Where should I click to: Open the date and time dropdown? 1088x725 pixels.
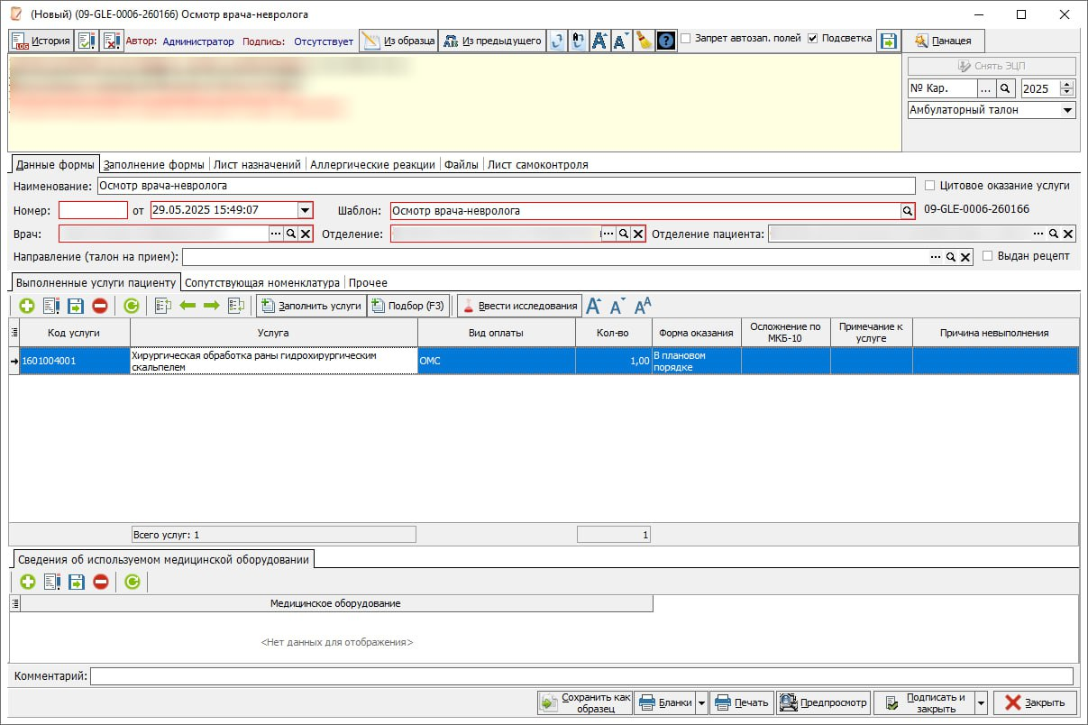305,211
